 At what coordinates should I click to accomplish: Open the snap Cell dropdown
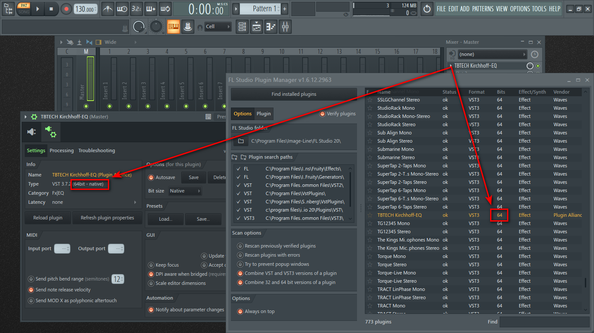point(218,27)
